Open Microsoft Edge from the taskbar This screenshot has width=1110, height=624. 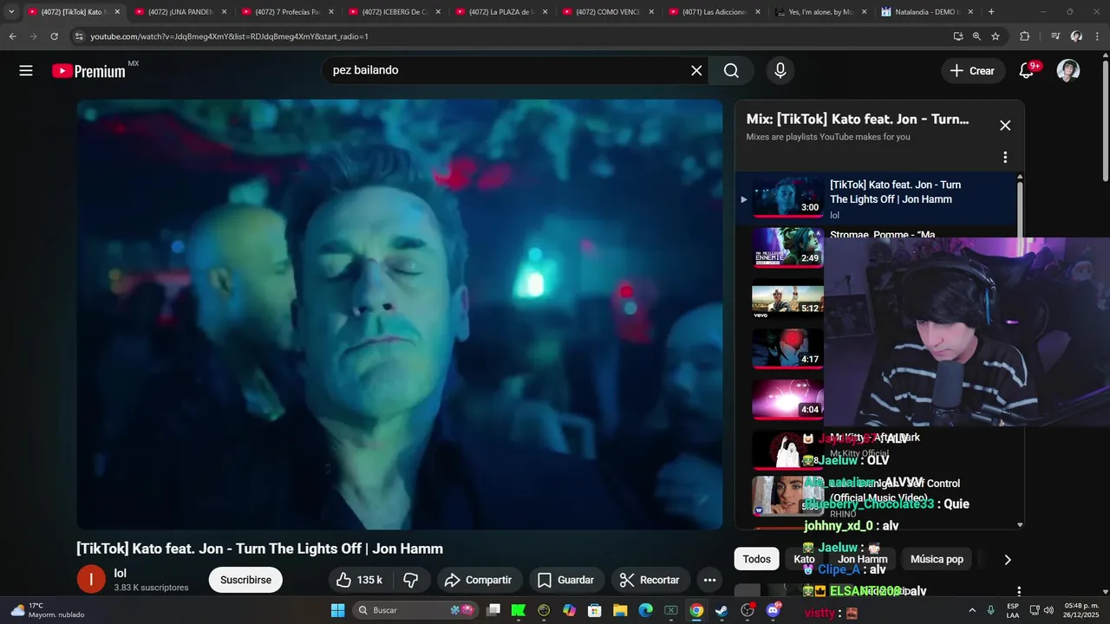click(x=645, y=610)
